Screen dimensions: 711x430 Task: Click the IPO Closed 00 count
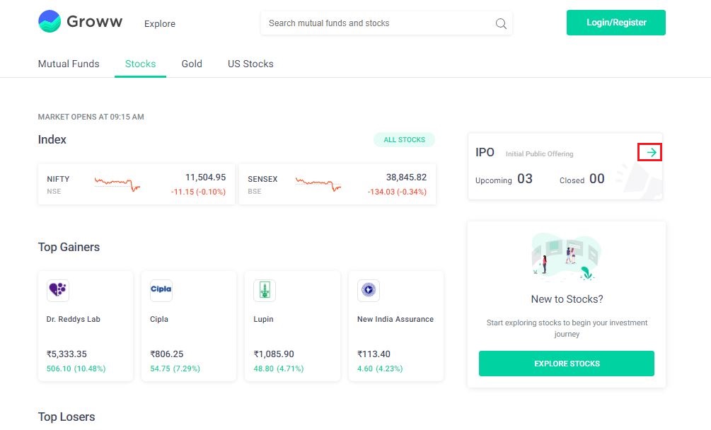tap(582, 179)
